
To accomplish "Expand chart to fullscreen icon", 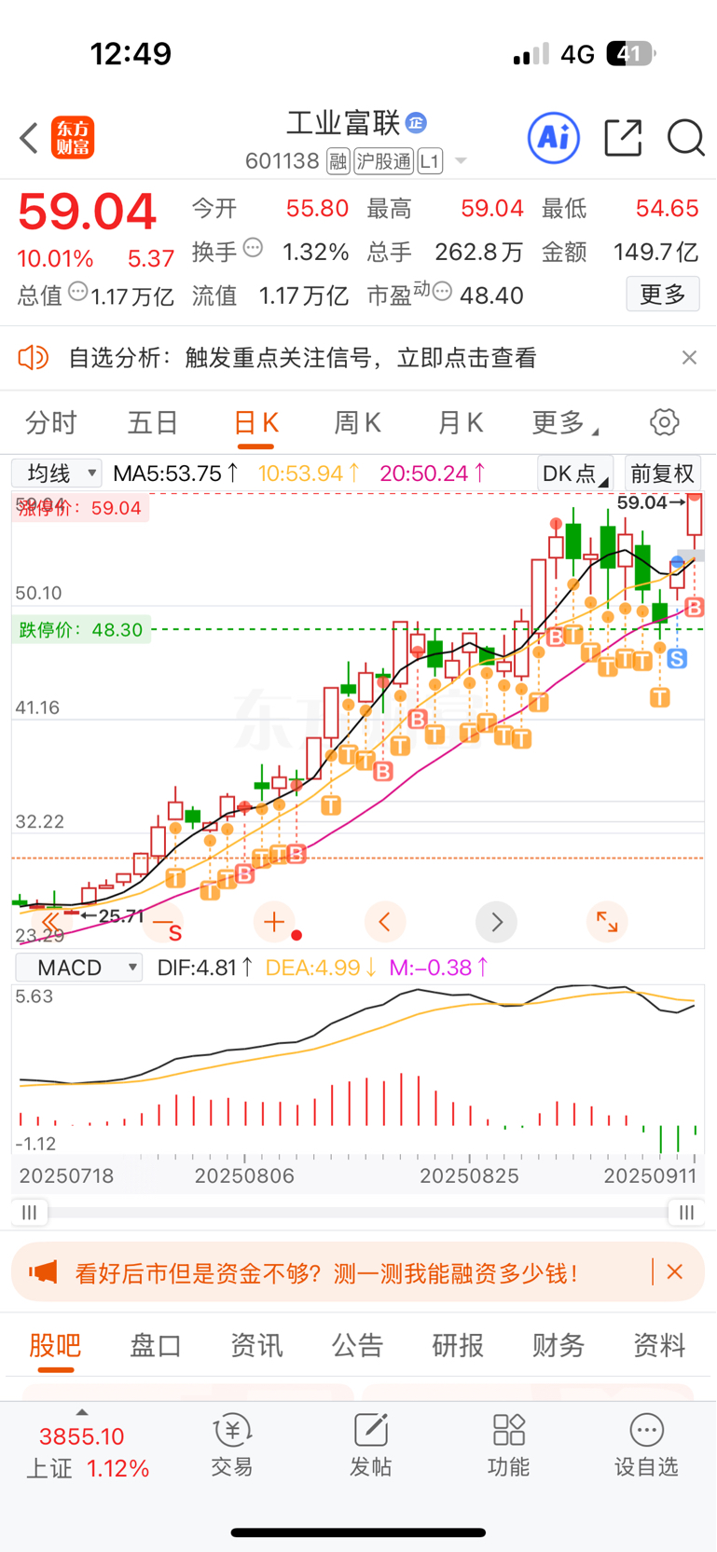I will click(x=607, y=922).
